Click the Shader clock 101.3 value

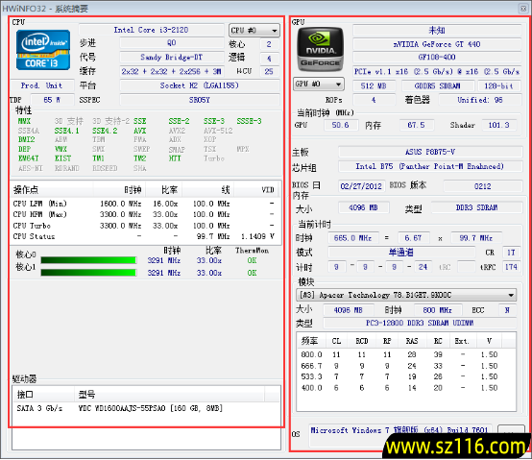498,125
